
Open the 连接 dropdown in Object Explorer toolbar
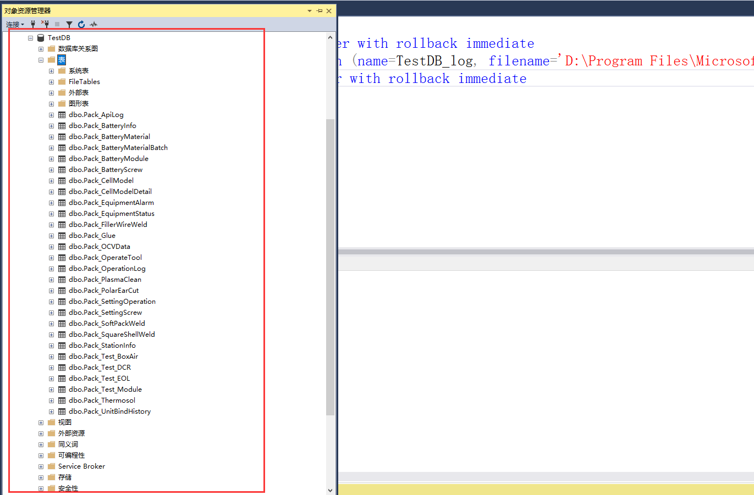click(x=15, y=24)
